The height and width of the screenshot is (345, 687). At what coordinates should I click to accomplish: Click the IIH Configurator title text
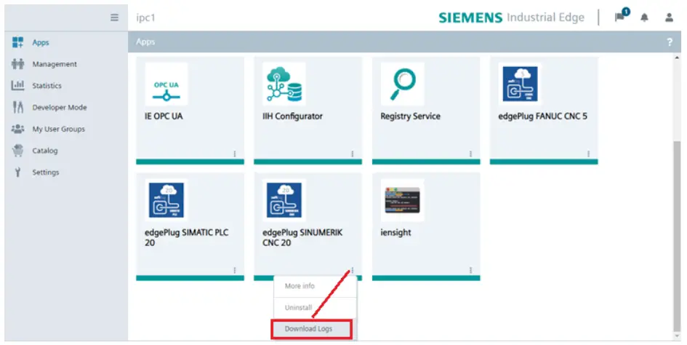pyautogui.click(x=292, y=116)
